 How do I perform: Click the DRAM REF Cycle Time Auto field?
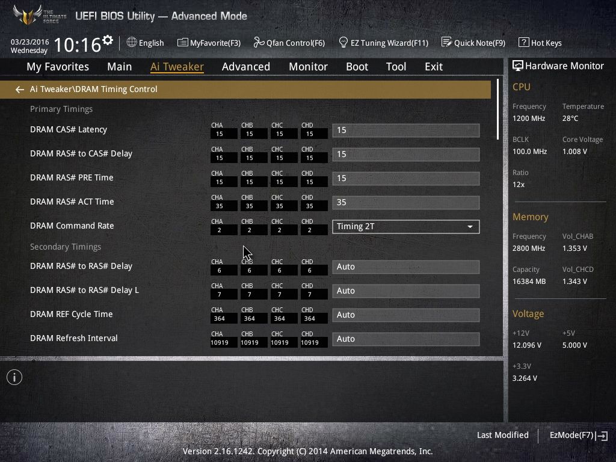[x=406, y=315]
